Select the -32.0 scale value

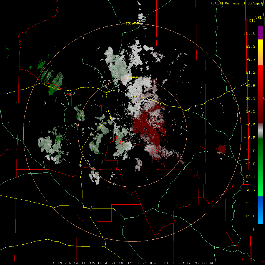coord(249,151)
